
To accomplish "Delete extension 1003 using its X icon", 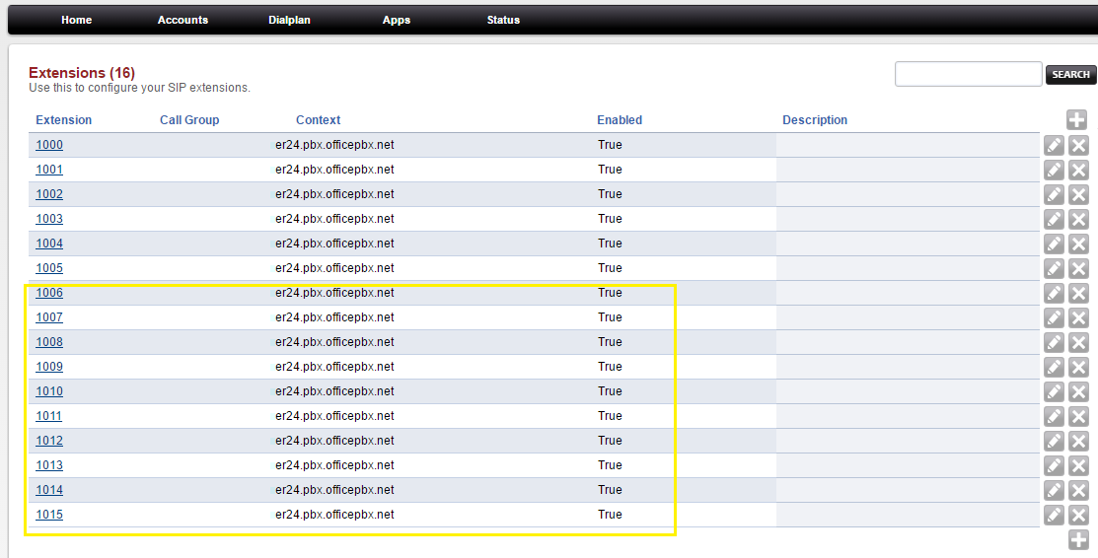I will click(x=1078, y=220).
